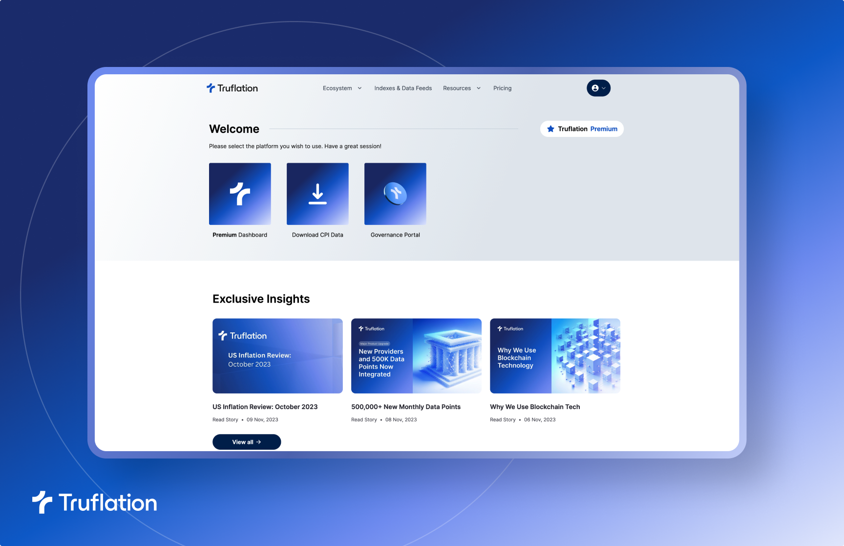Click Read Story for 09 Nov, 2023 article
The width and height of the screenshot is (844, 546).
(x=225, y=420)
